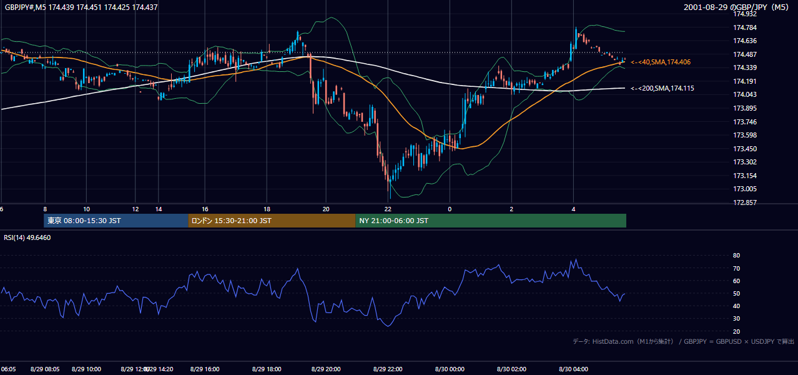Click price axis value 174.636
This screenshot has height=375, width=798.
coord(745,41)
